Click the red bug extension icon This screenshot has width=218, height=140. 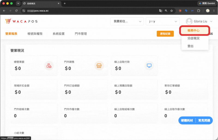(x=180, y=11)
